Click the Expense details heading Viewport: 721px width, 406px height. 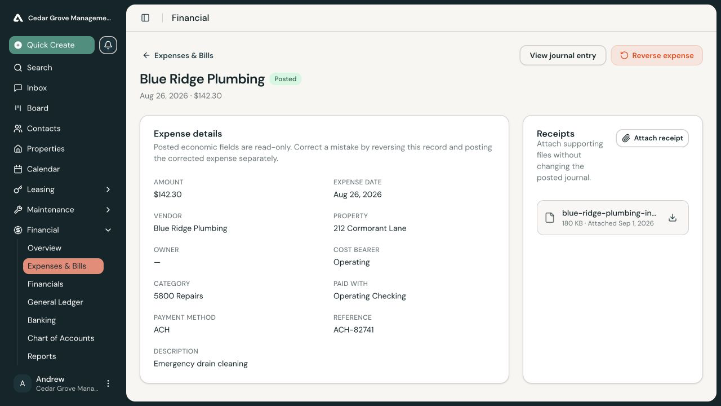pyautogui.click(x=188, y=134)
